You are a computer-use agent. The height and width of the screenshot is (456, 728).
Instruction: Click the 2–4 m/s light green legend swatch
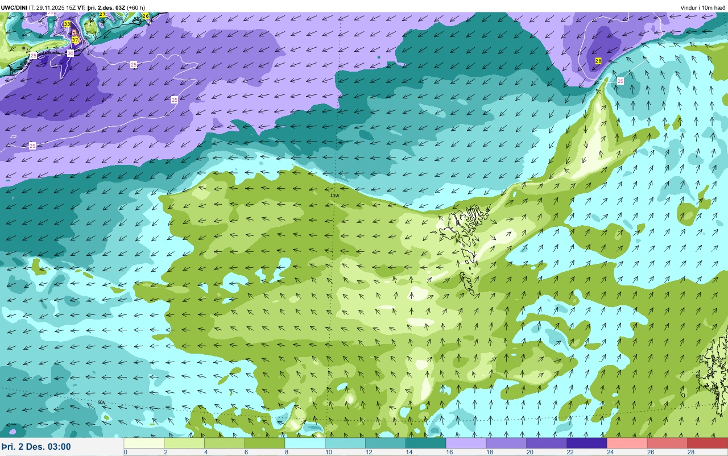pos(184,443)
